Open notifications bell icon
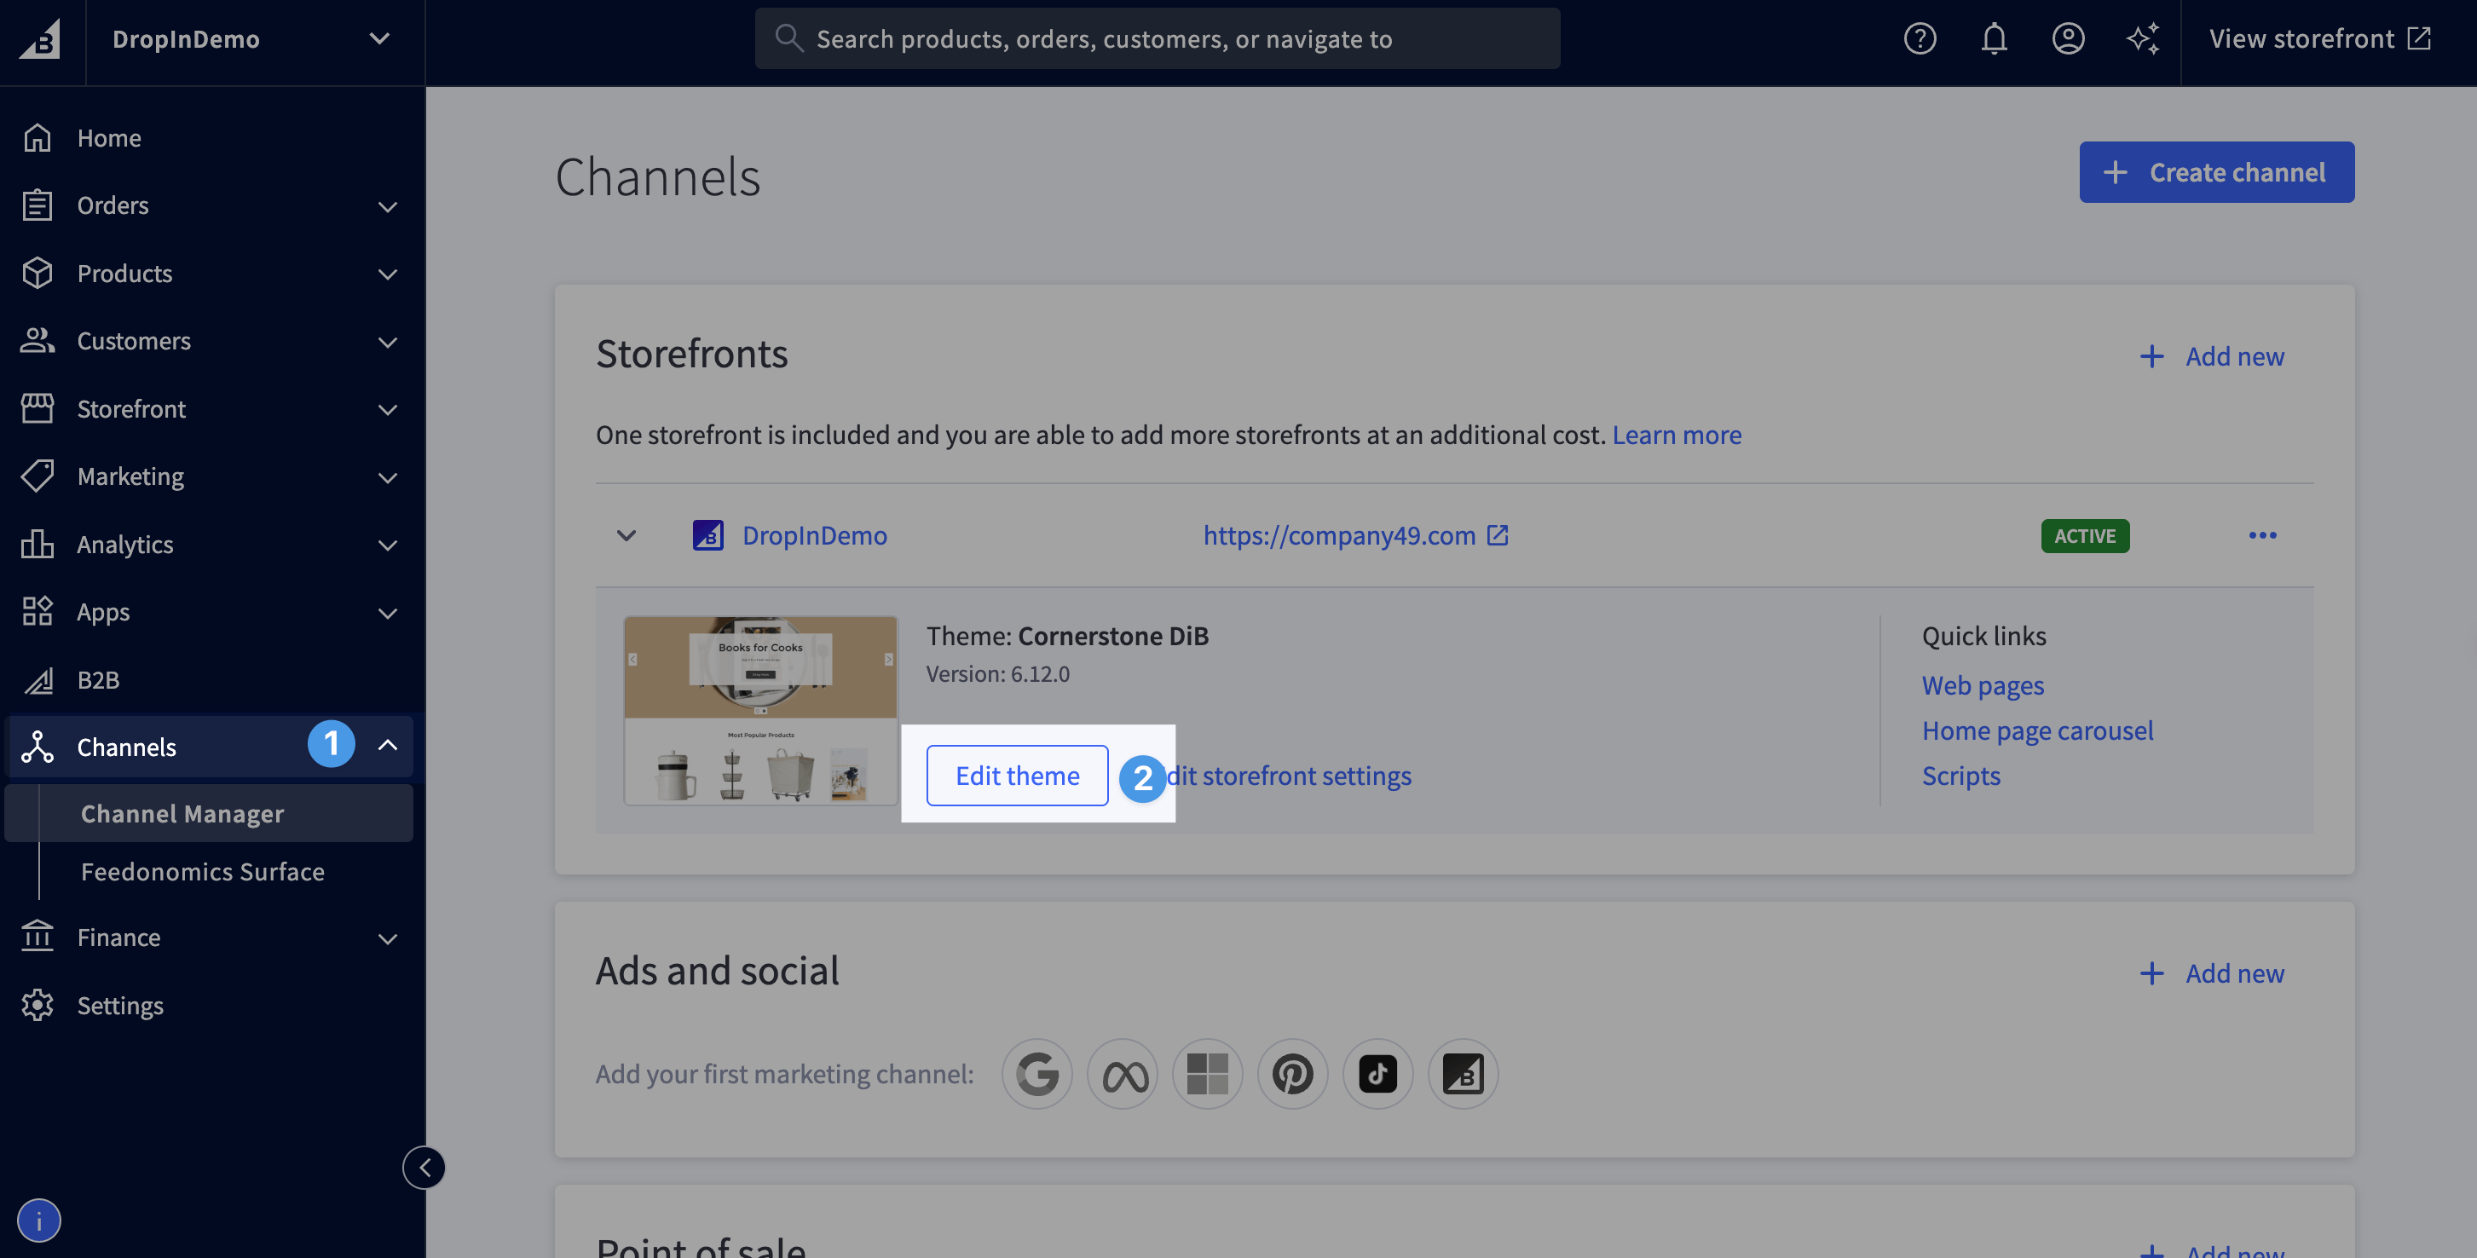This screenshot has height=1258, width=2477. (1994, 38)
